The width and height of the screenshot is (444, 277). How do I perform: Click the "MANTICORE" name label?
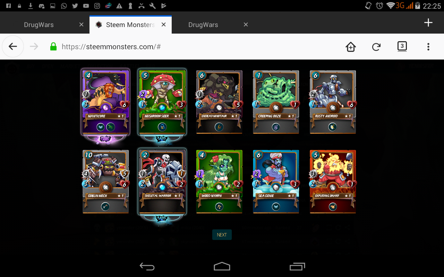tap(96, 116)
